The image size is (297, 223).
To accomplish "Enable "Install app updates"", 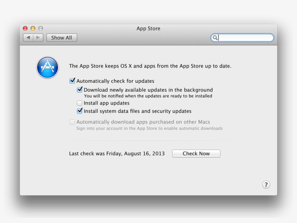I will [x=80, y=103].
